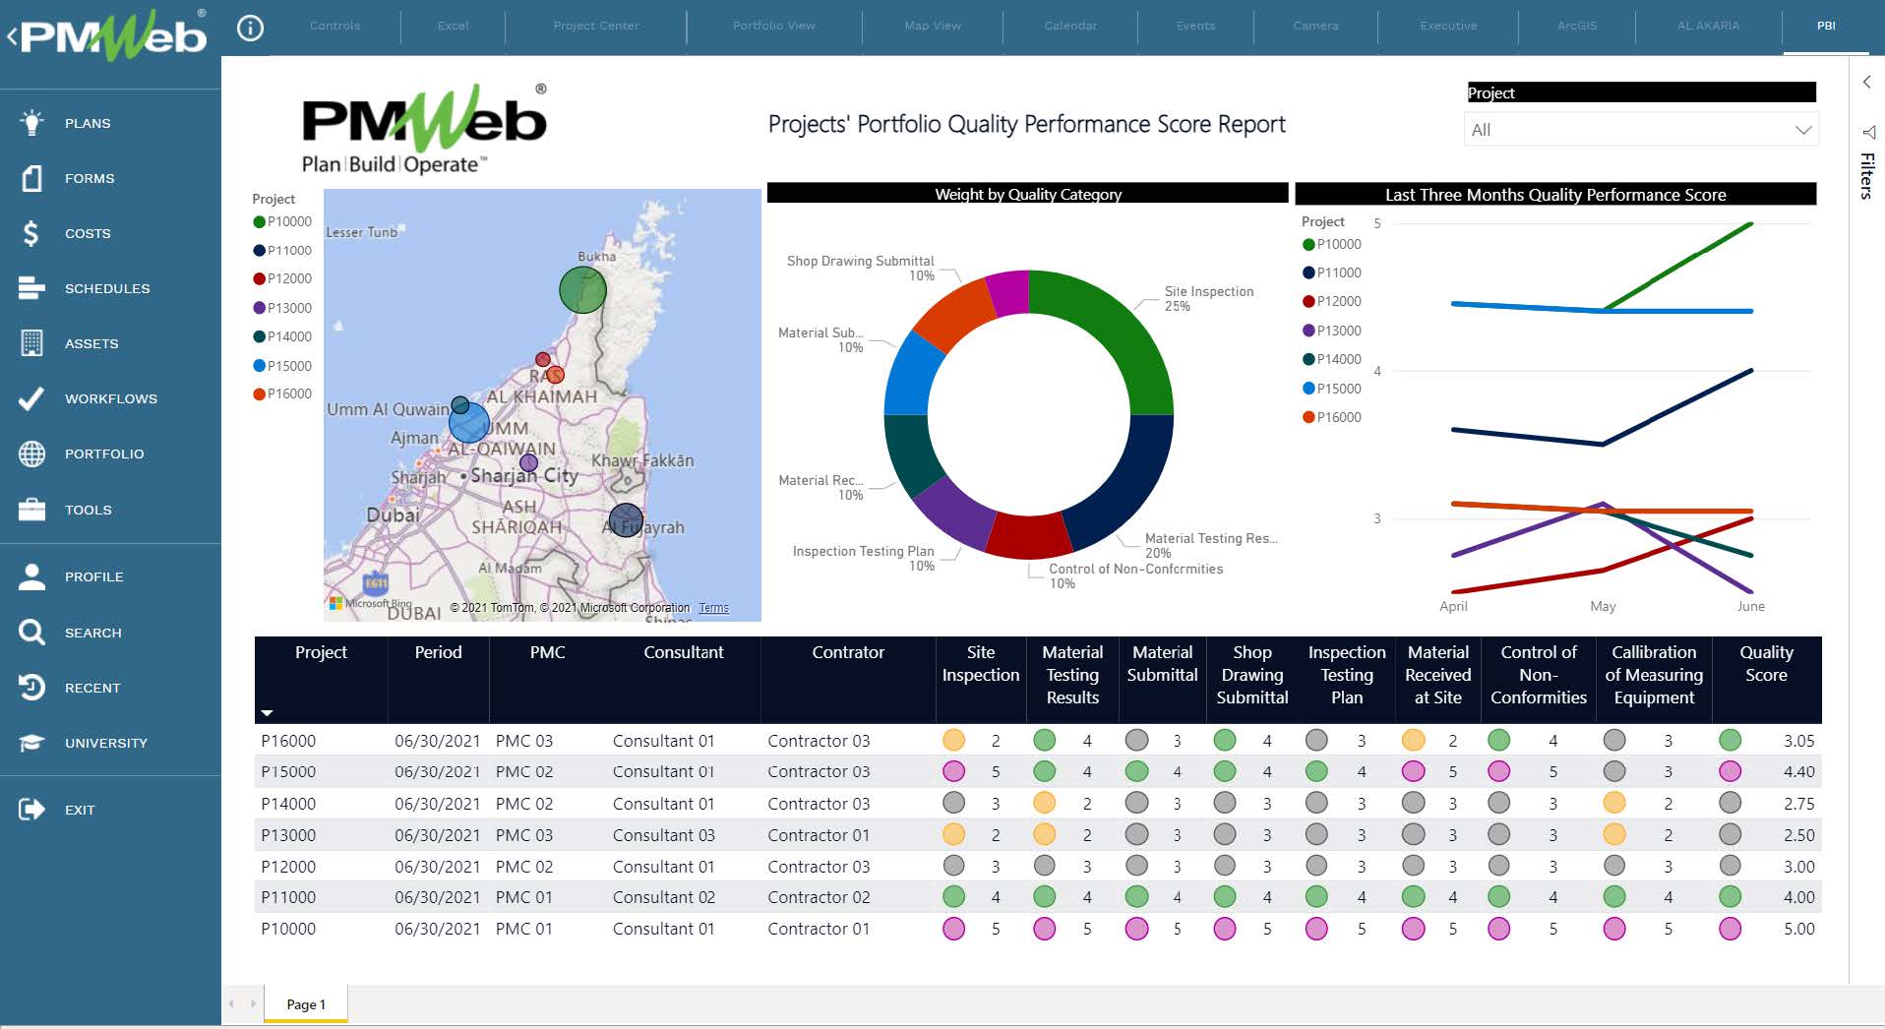1885x1029 pixels.
Task: Open the Project Center tab
Action: coord(596,26)
